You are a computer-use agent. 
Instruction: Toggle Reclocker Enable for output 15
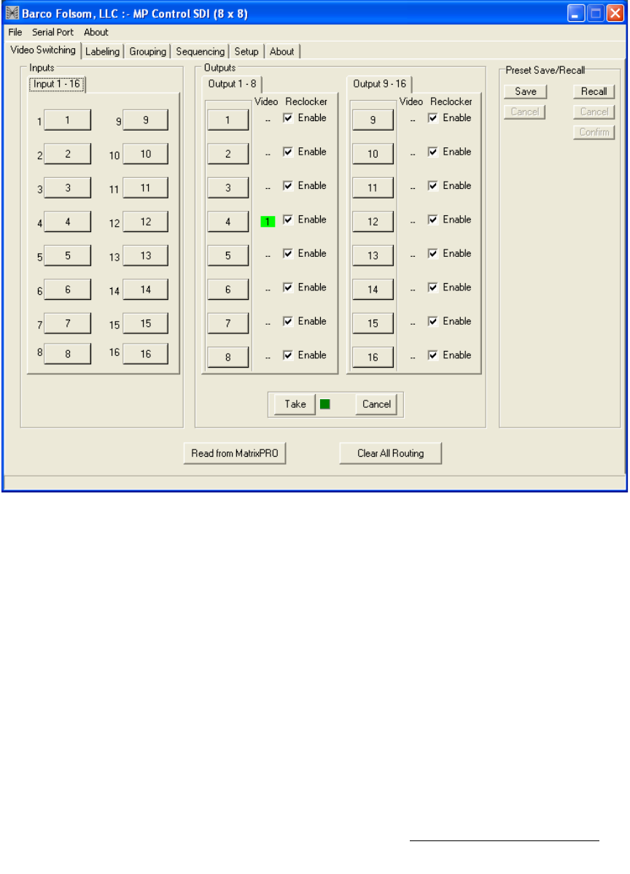point(433,321)
